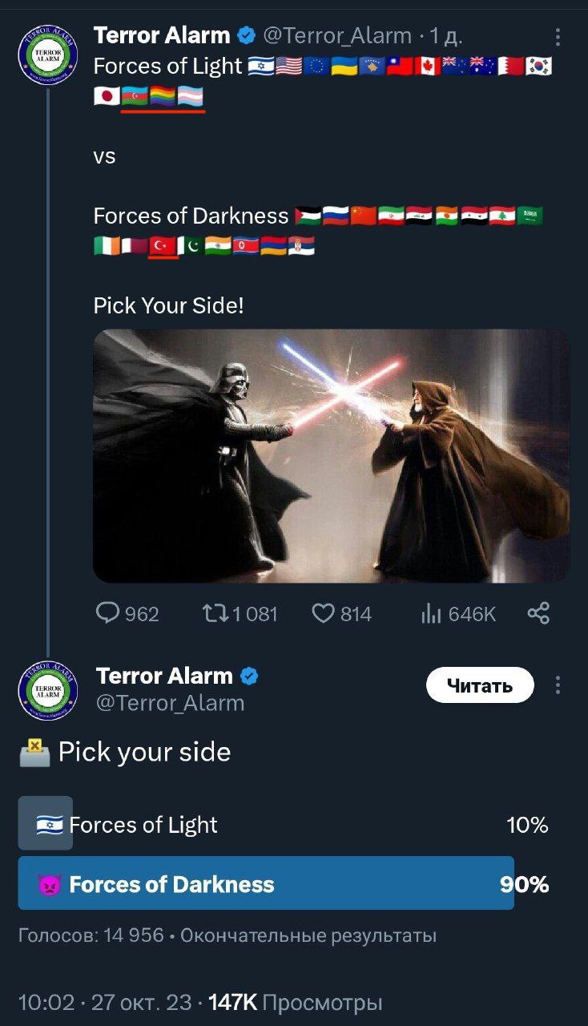The image size is (588, 1026).
Task: Tap Terror Alarm avatar on the second tweet
Action: tap(48, 690)
